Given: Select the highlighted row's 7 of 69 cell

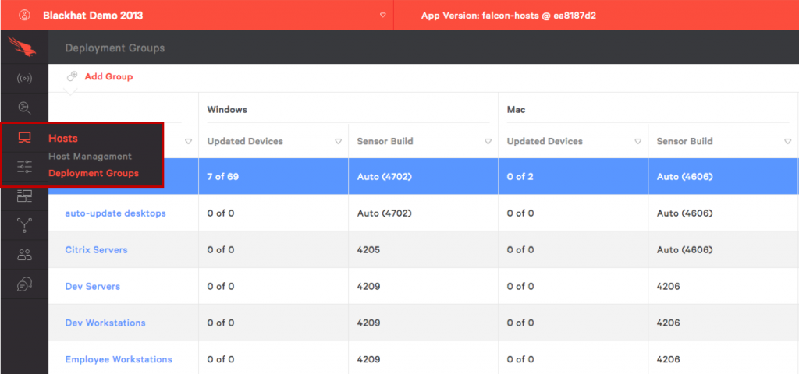Looking at the screenshot, I should tap(223, 177).
